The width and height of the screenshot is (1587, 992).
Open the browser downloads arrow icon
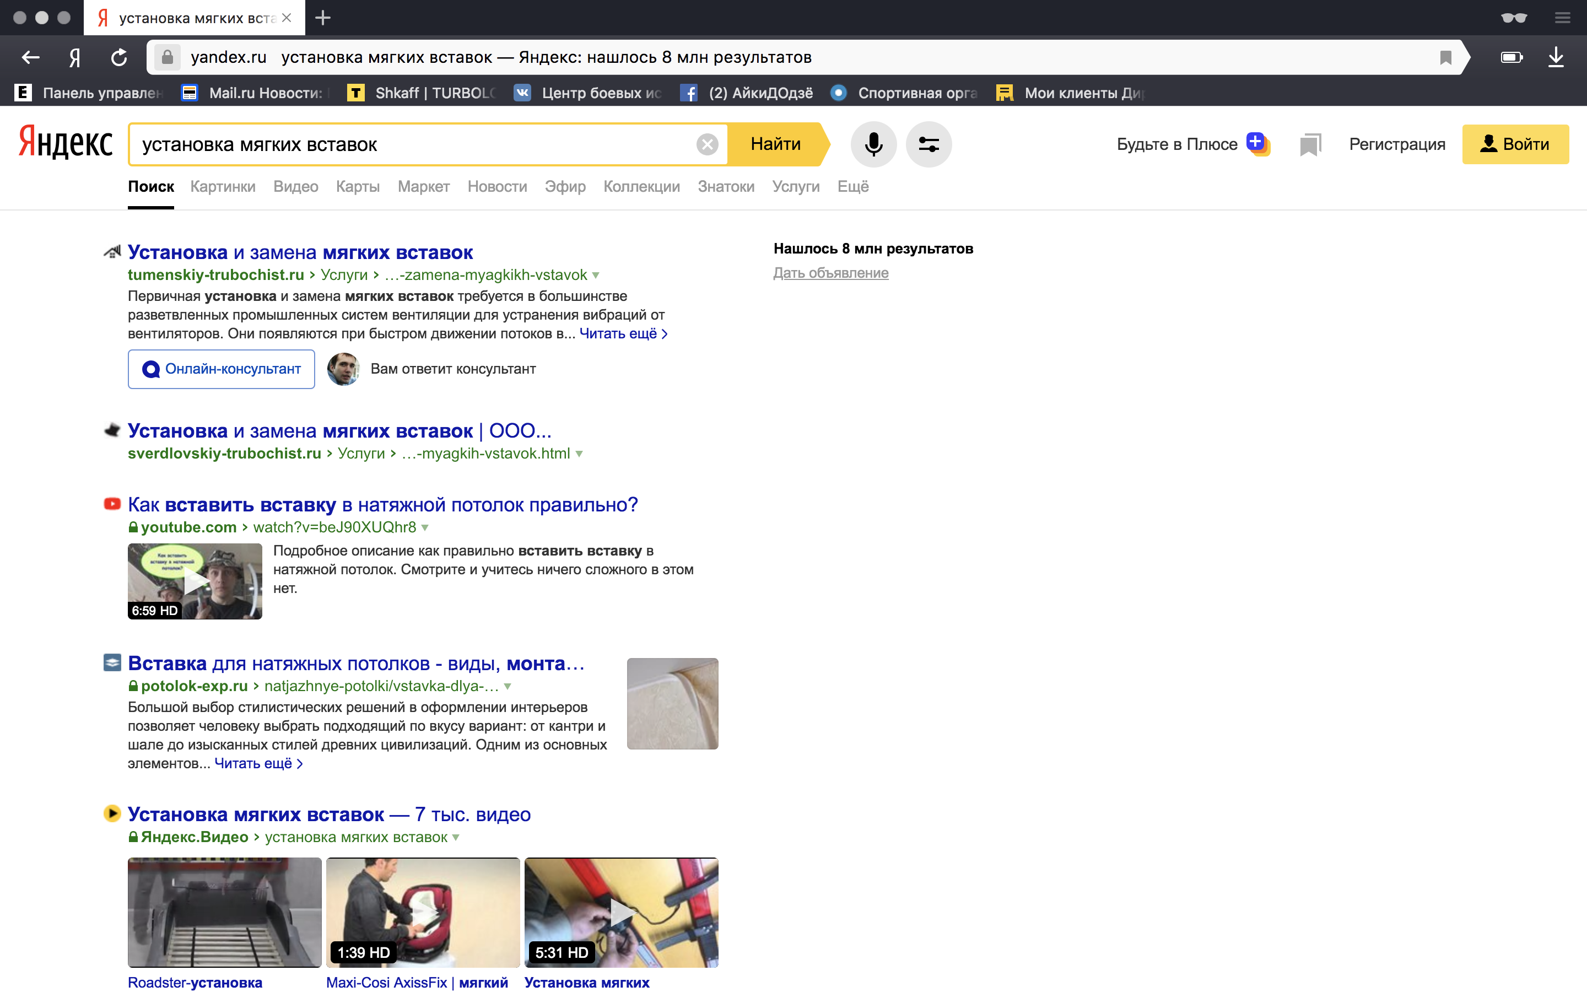pyautogui.click(x=1556, y=58)
